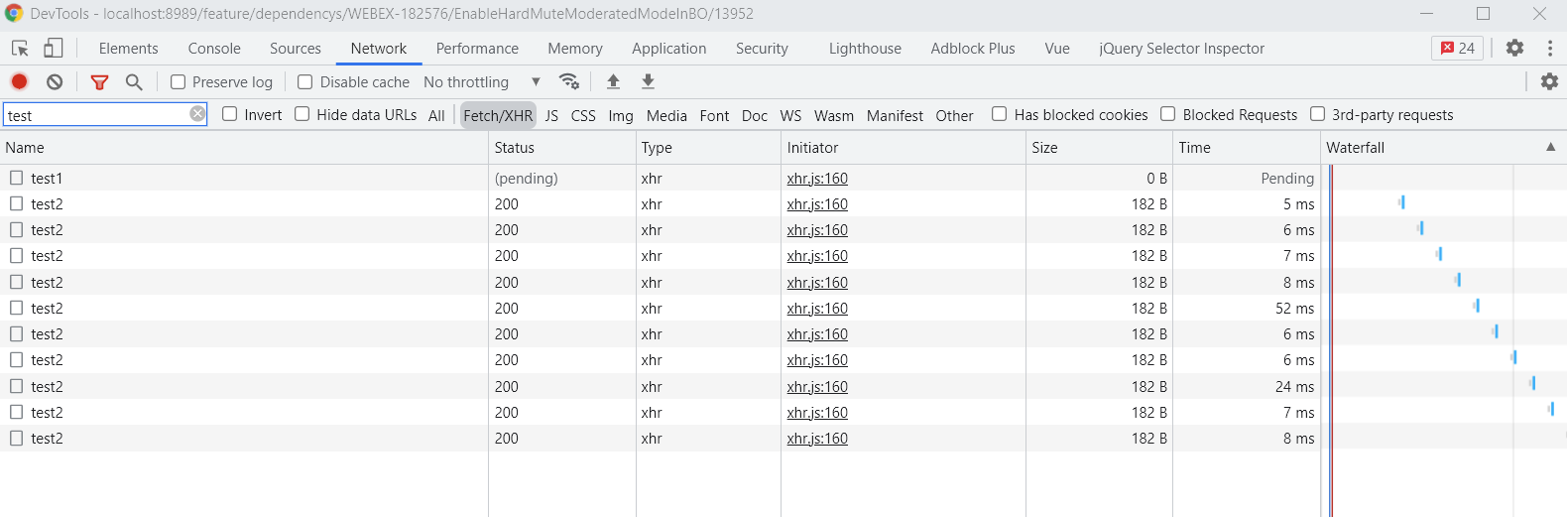1567x517 pixels.
Task: Toggle the device toolbar icon
Action: pyautogui.click(x=53, y=48)
